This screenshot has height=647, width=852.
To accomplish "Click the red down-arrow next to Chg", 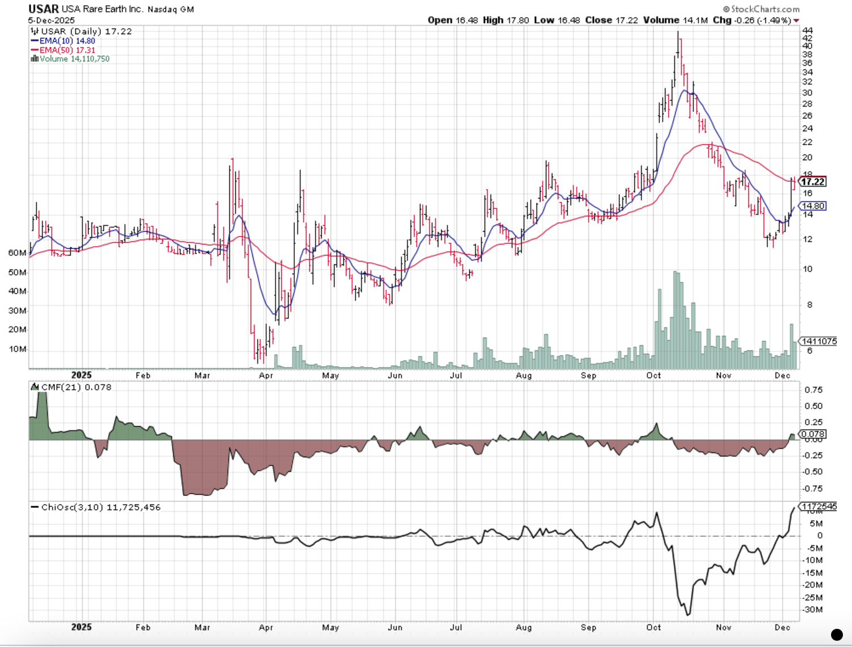I will click(796, 21).
